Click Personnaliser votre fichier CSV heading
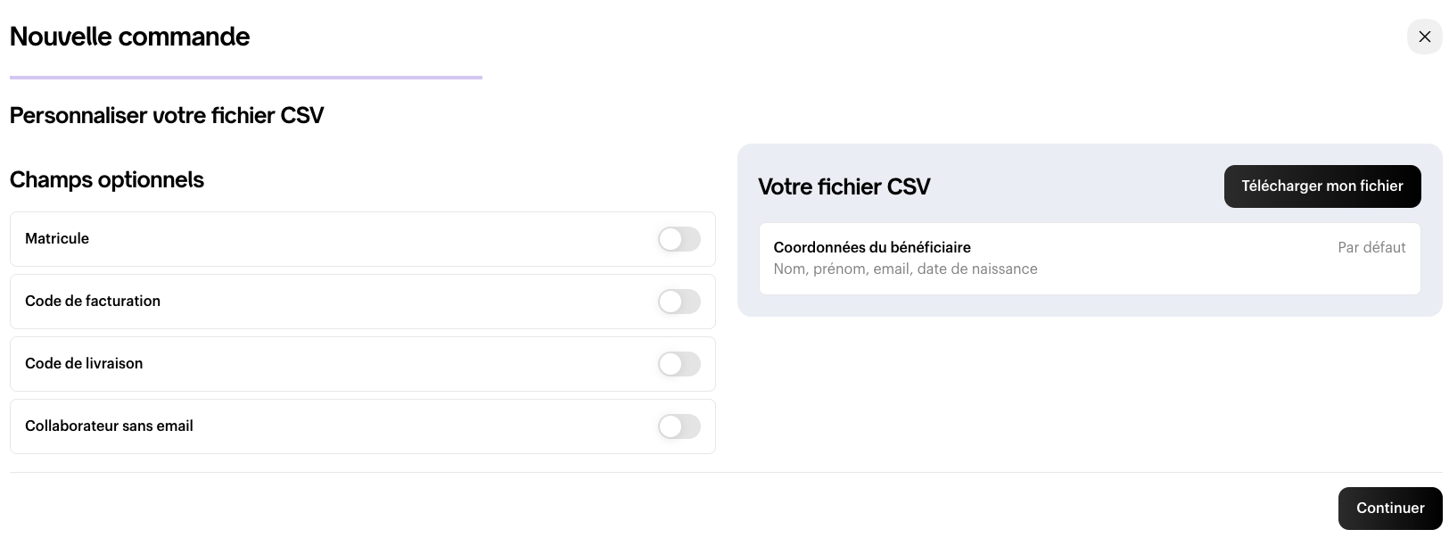Image resolution: width=1449 pixels, height=546 pixels. pos(167,115)
